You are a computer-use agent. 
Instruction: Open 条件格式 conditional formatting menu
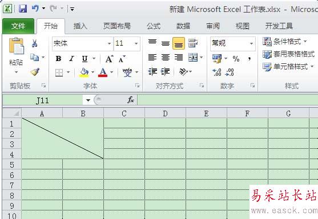click(x=284, y=42)
